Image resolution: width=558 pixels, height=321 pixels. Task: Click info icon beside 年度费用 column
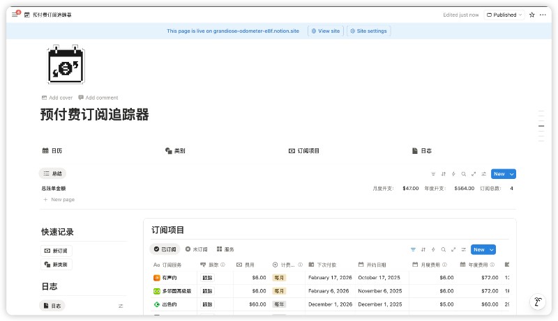(492, 265)
